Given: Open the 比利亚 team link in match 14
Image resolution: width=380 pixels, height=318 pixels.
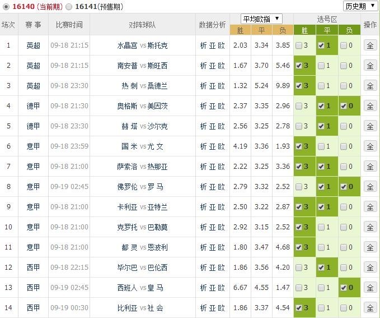Looking at the screenshot, I should (127, 308).
